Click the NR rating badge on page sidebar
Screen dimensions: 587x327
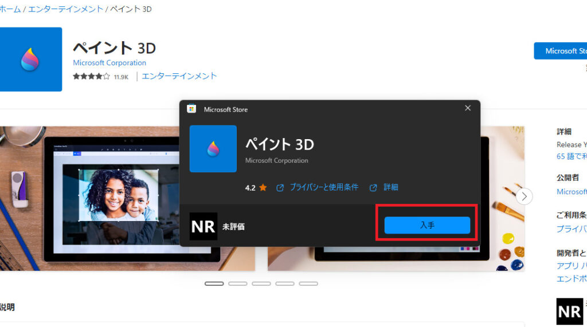(570, 312)
